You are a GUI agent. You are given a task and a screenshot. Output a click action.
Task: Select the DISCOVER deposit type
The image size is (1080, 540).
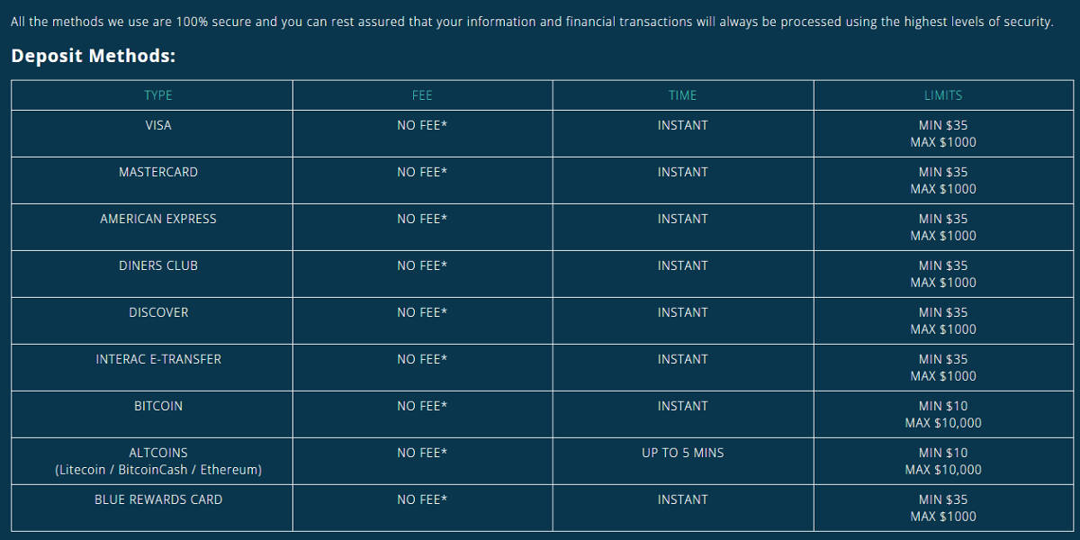(158, 313)
